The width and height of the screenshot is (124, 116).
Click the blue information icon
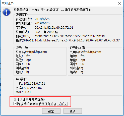(7, 12)
